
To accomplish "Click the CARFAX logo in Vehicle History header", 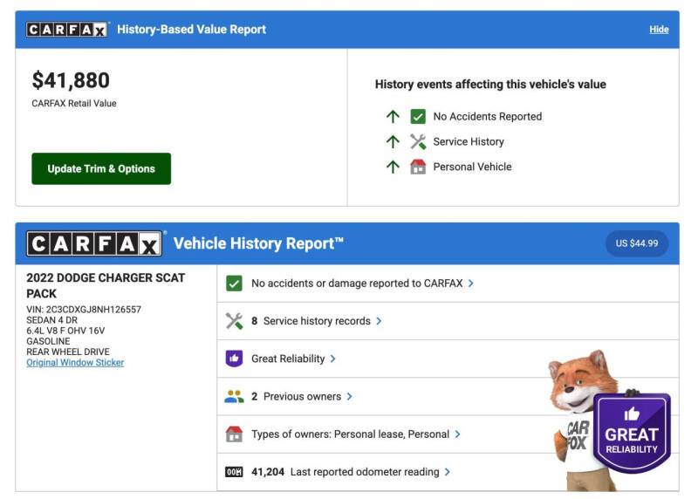I will pos(94,243).
